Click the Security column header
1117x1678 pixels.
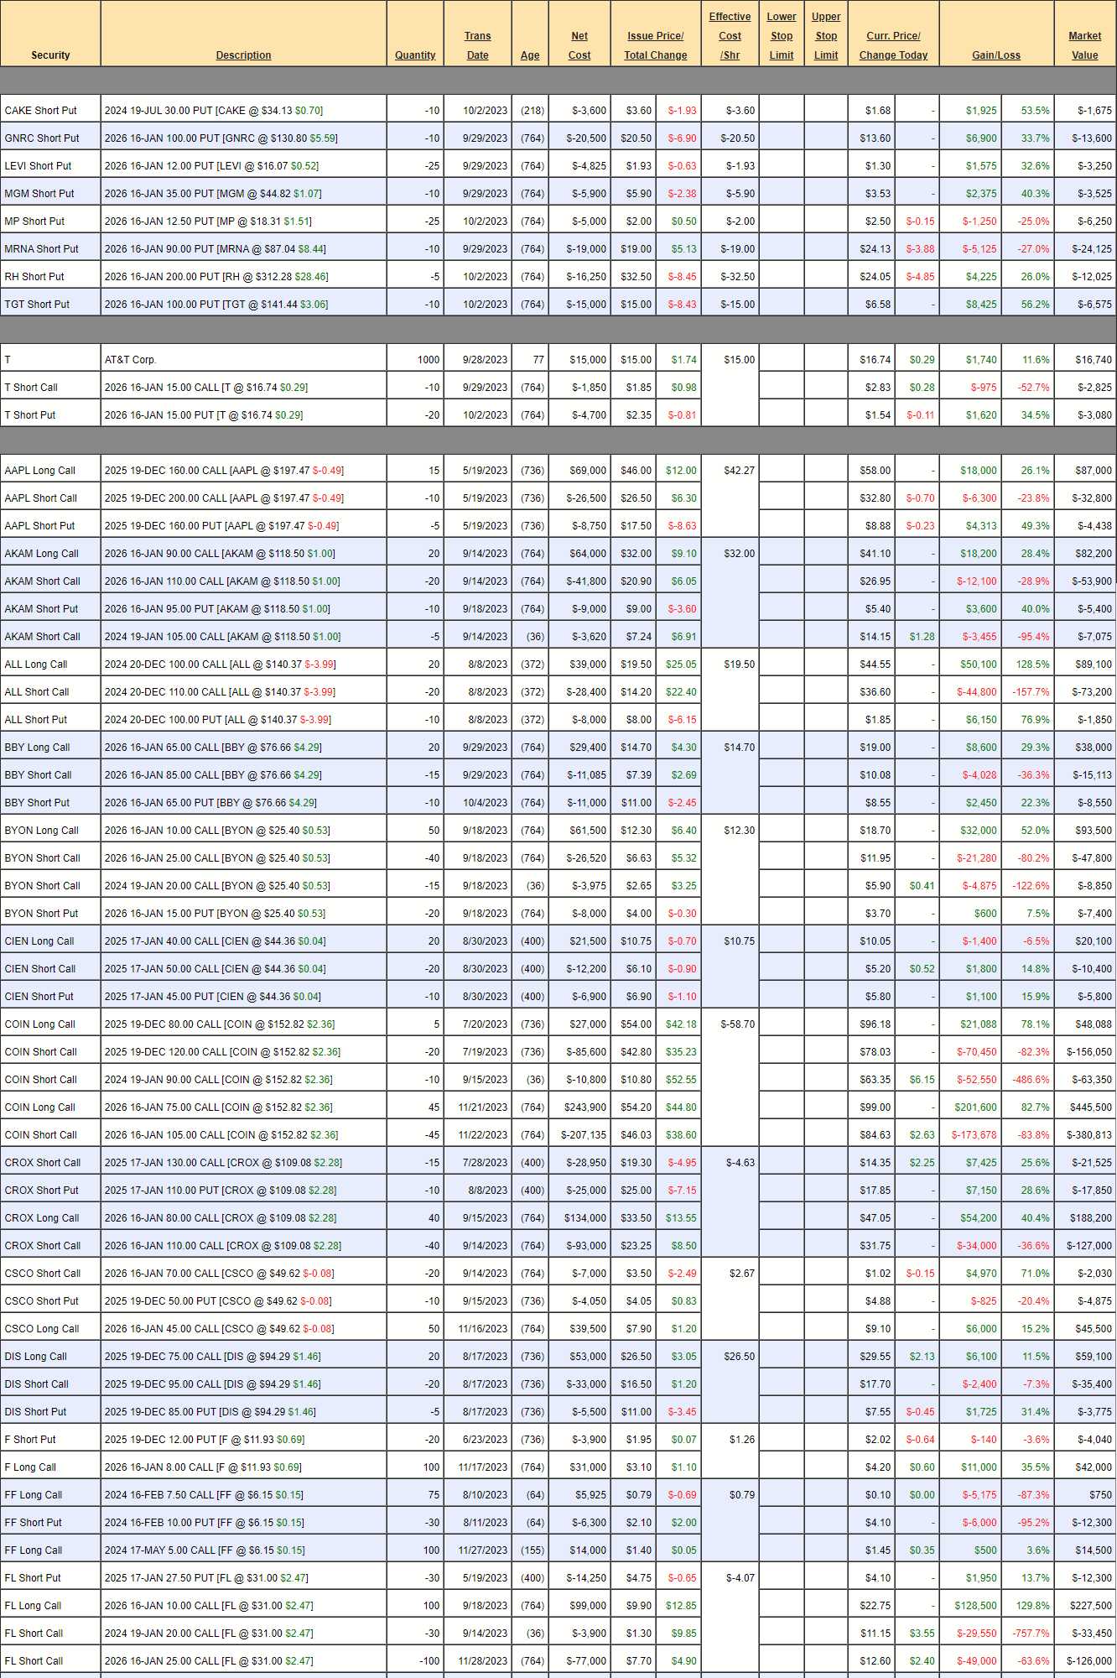(x=50, y=55)
